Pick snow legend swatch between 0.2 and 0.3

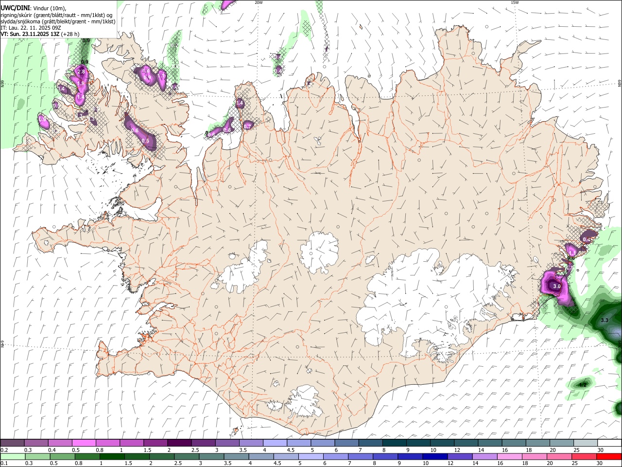point(12,443)
